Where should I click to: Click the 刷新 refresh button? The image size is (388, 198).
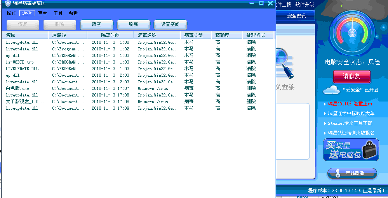click(133, 25)
